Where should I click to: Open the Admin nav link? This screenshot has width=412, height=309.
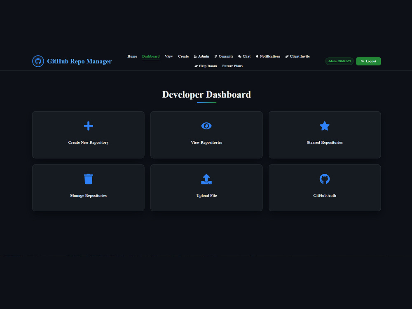(x=201, y=56)
